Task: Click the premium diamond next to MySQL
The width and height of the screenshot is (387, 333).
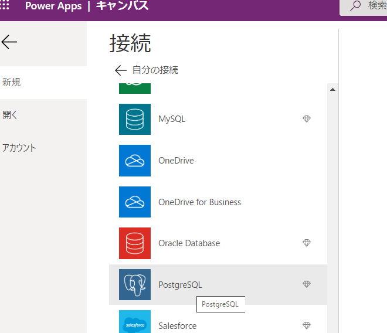Action: click(x=306, y=119)
